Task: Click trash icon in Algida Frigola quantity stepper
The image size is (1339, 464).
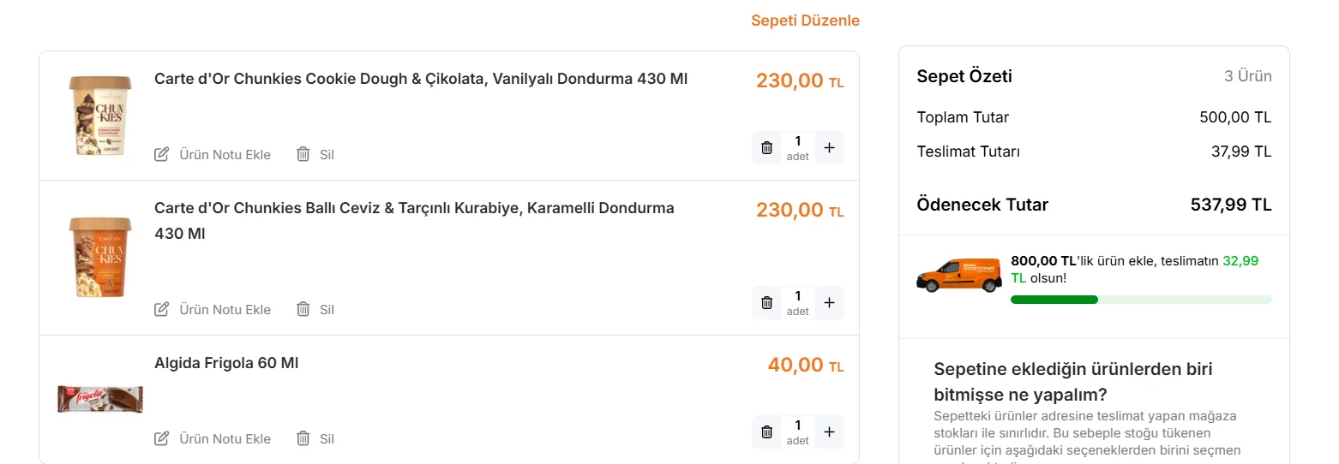Action: pyautogui.click(x=767, y=432)
